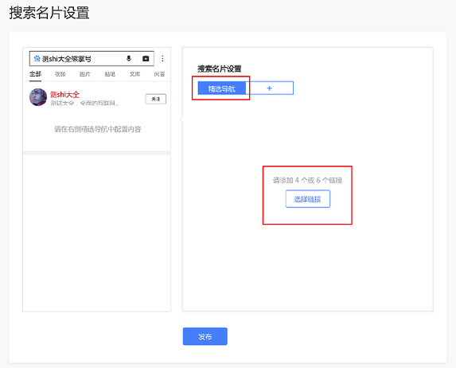Switch to the 图片 search tab

click(85, 74)
